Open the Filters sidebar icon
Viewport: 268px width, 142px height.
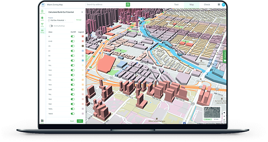(x=42, y=25)
